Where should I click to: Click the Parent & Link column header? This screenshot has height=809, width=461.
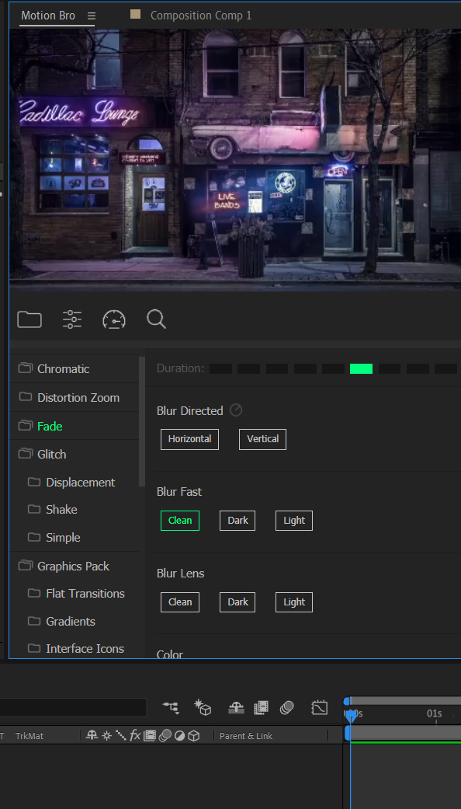tap(246, 736)
